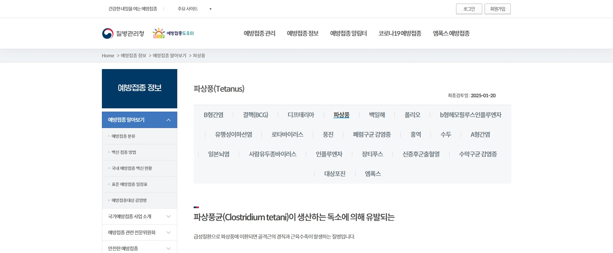Select the 폴리오 disease tab
613x253 pixels.
coord(412,115)
